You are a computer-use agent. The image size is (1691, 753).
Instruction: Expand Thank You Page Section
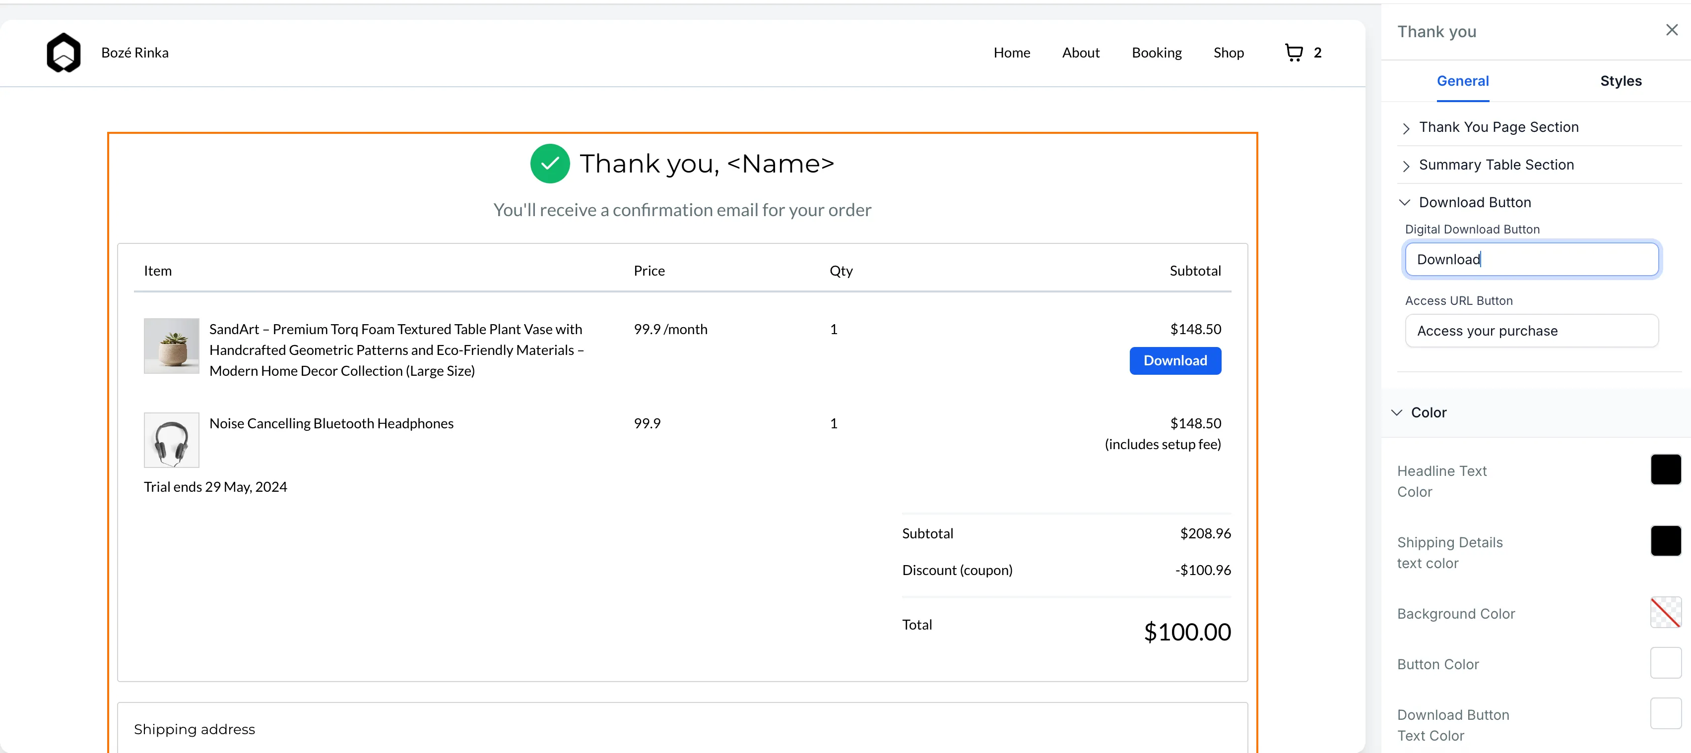pos(1498,127)
